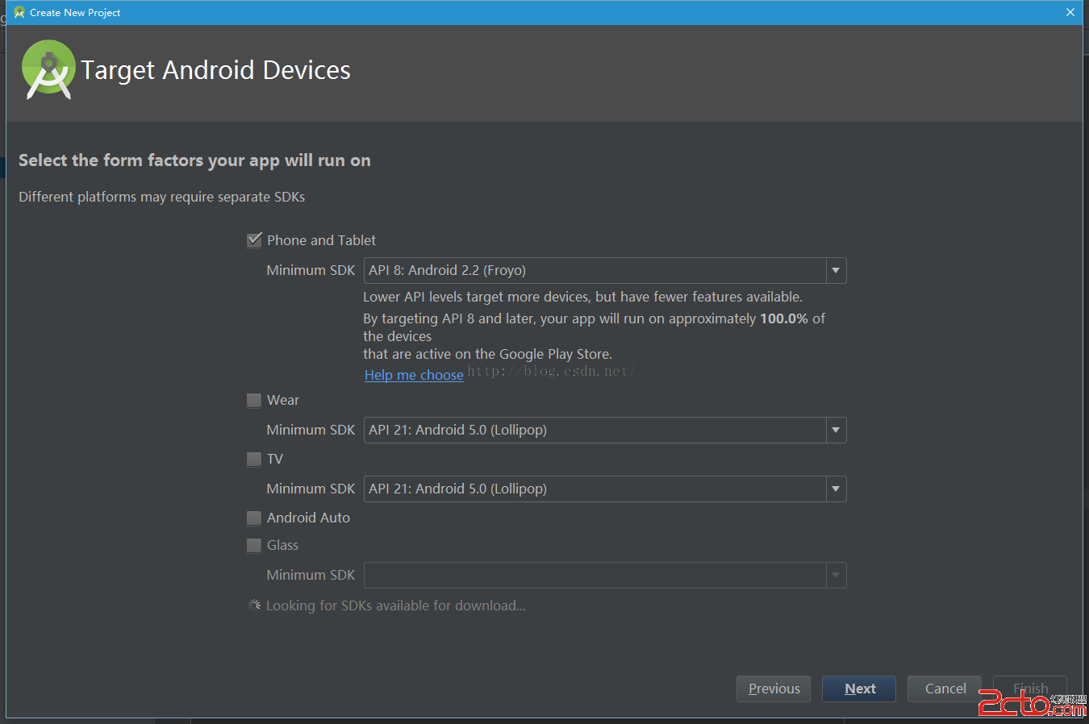Enable the TV form factor checkbox
Image resolution: width=1089 pixels, height=724 pixels.
click(254, 460)
